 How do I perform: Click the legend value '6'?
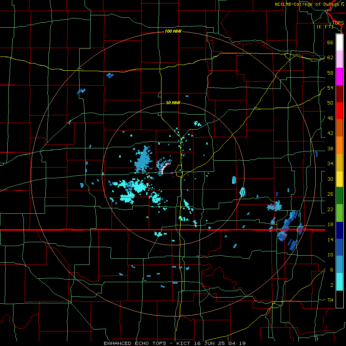click(331, 270)
